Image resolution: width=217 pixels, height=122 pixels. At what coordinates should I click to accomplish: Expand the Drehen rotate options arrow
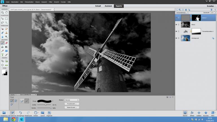38,113
